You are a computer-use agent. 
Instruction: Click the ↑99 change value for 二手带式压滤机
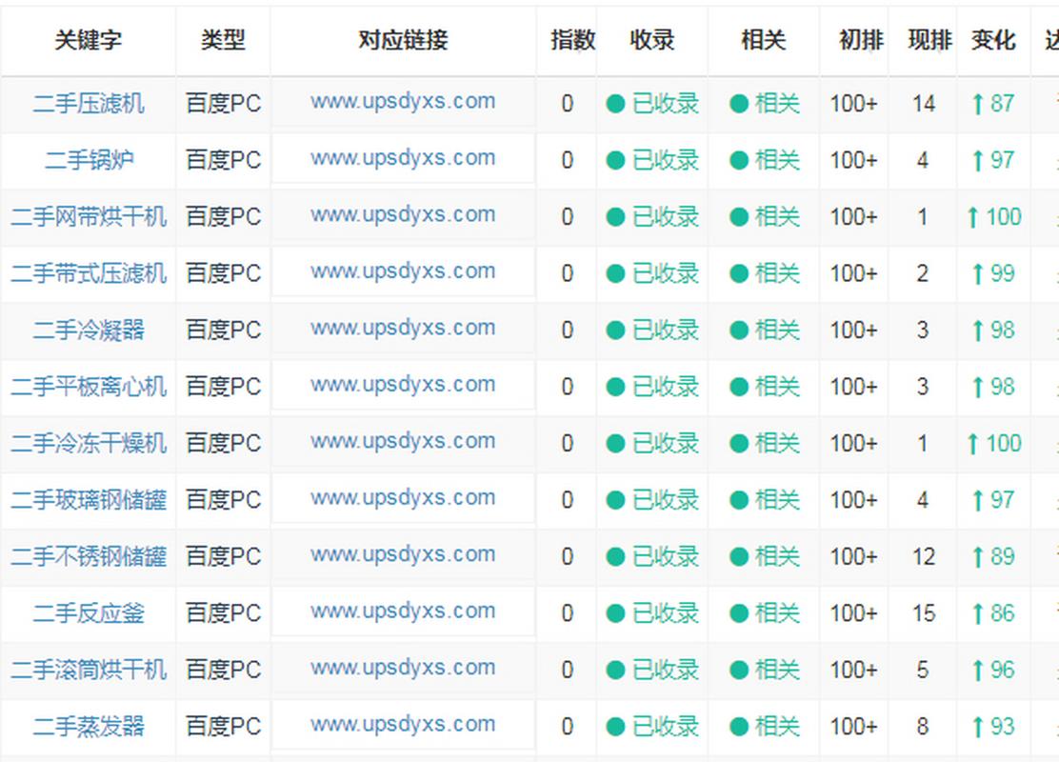tap(993, 273)
